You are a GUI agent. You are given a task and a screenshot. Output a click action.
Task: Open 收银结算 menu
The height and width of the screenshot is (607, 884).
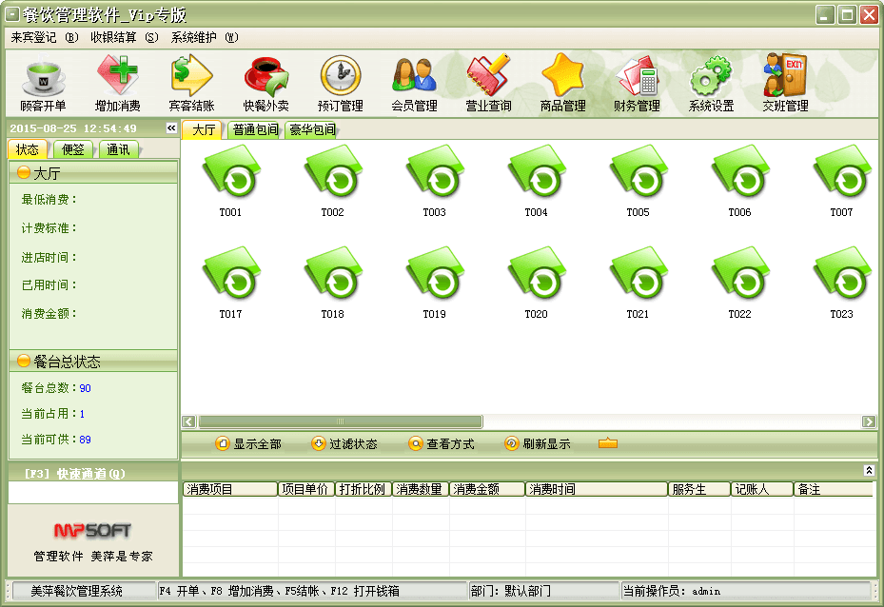tap(124, 37)
